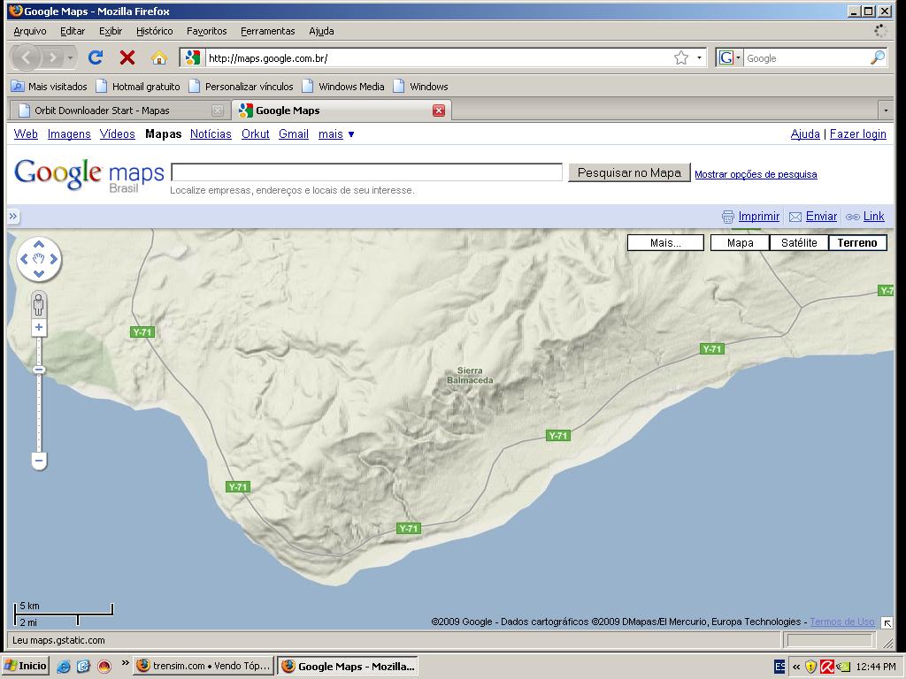Switch to Orbit Downloader Start tab
This screenshot has width=906, height=679.
102,111
